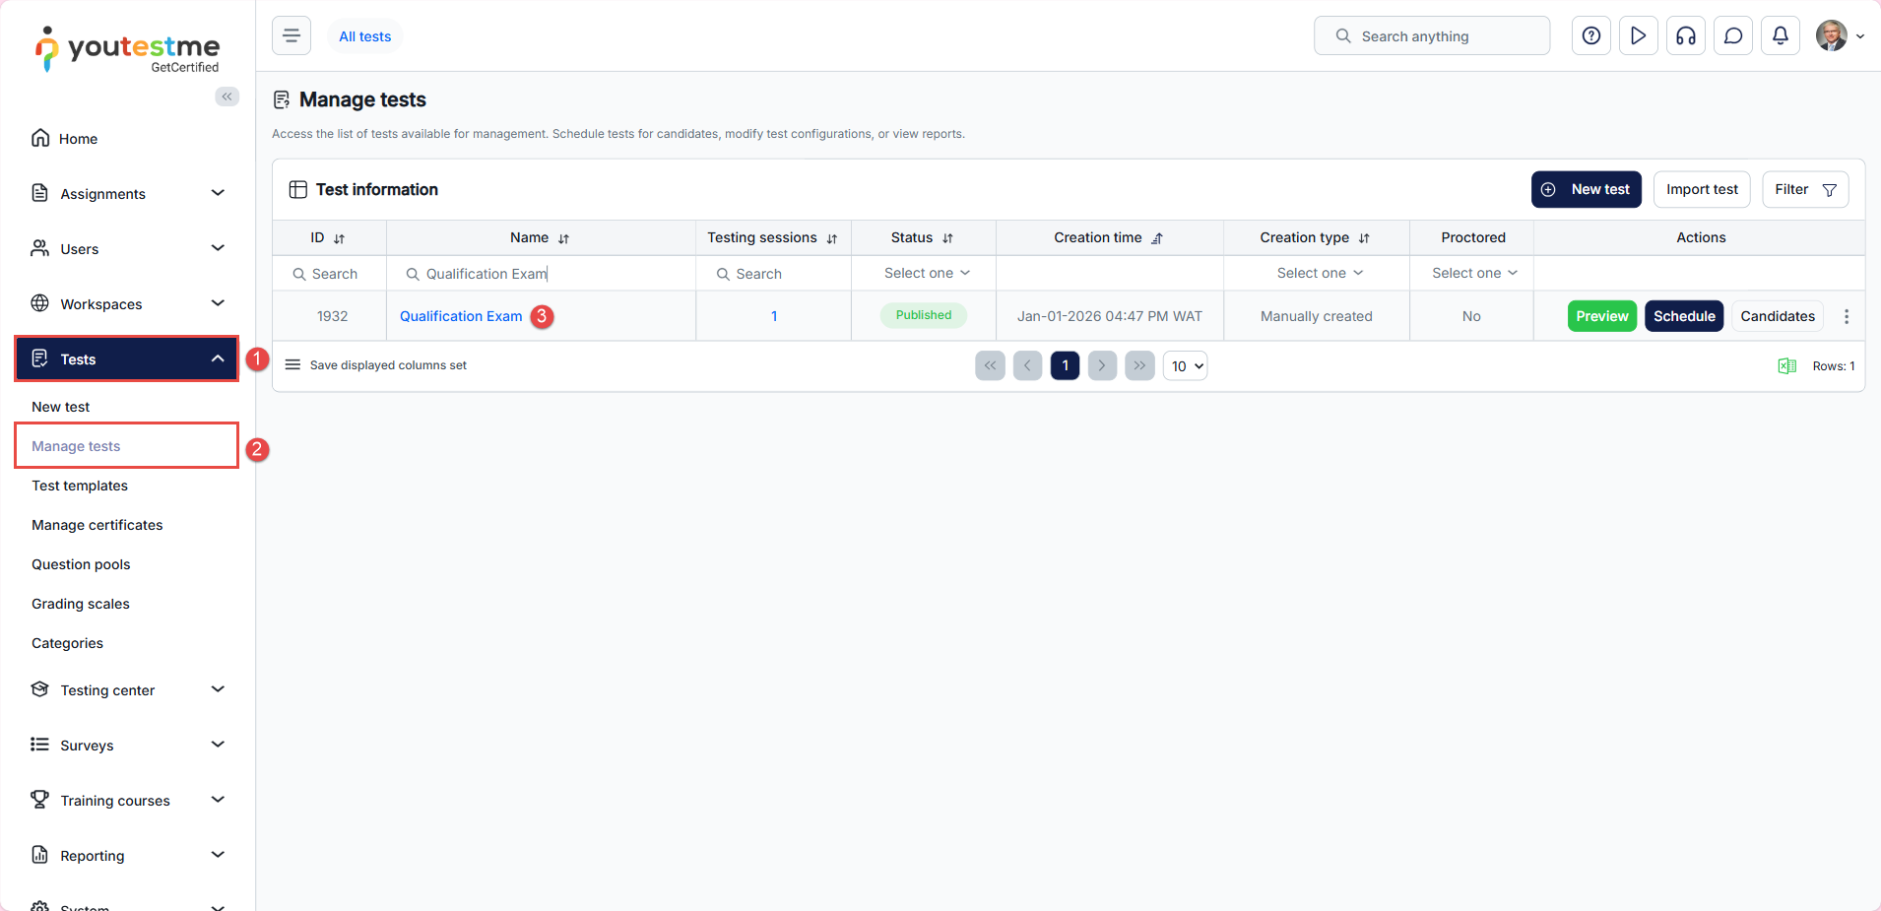
Task: Sort the table by ID column
Action: 339,238
